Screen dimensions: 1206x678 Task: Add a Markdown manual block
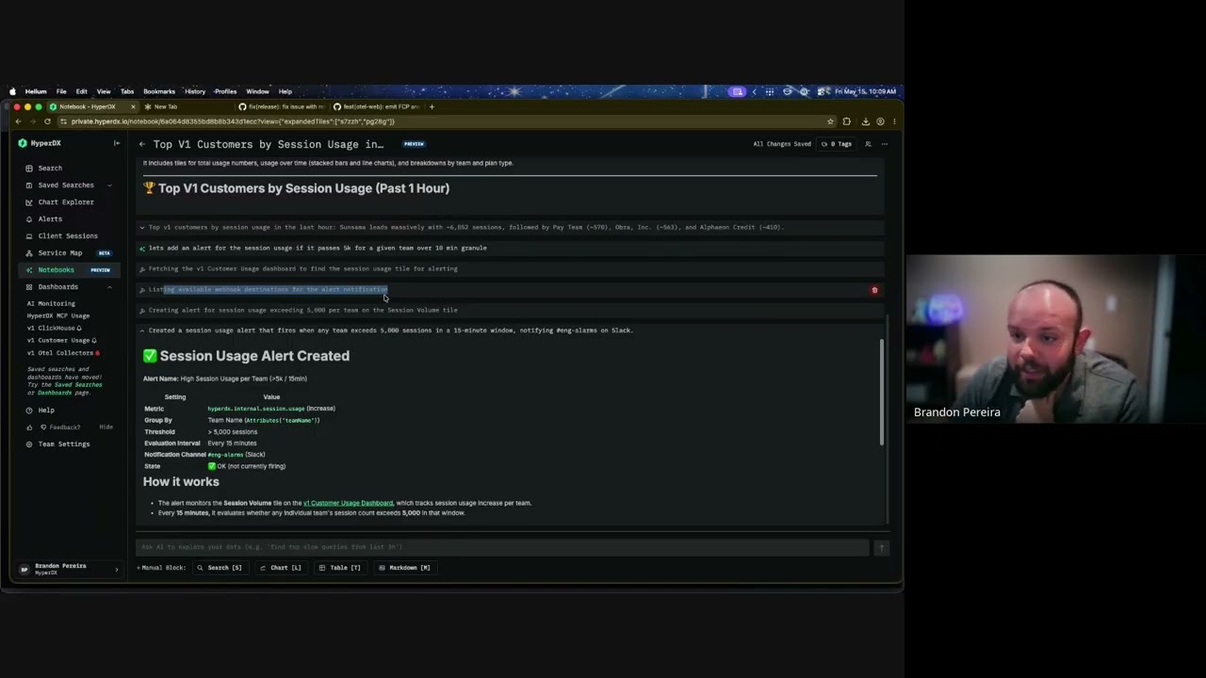pos(404,568)
